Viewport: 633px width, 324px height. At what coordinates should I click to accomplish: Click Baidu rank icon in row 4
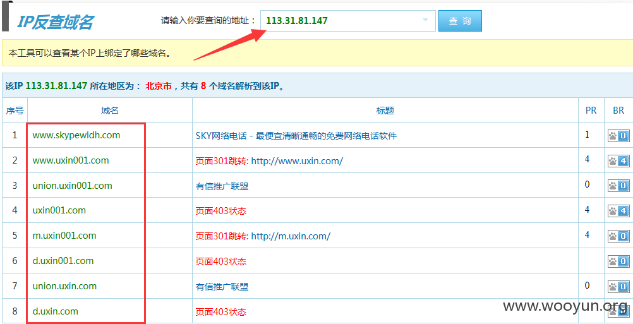(x=618, y=210)
